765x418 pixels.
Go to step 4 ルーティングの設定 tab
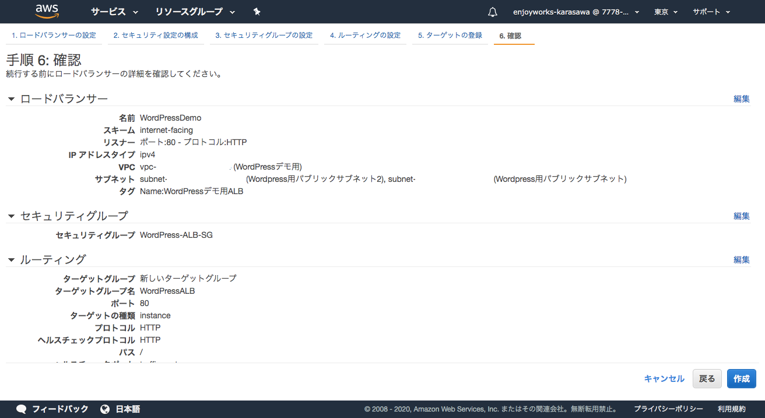pos(365,36)
